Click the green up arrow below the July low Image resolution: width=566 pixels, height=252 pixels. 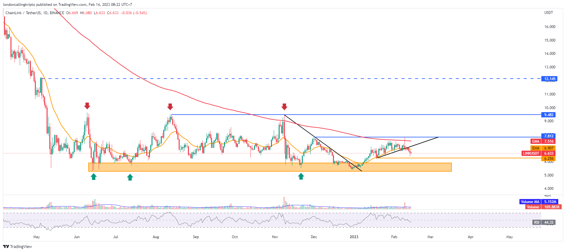click(130, 177)
